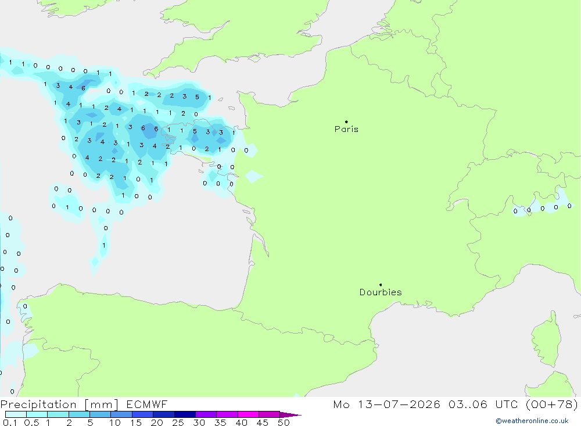Click the Paris city label
Image resolution: width=581 pixels, height=426 pixels.
(x=346, y=129)
